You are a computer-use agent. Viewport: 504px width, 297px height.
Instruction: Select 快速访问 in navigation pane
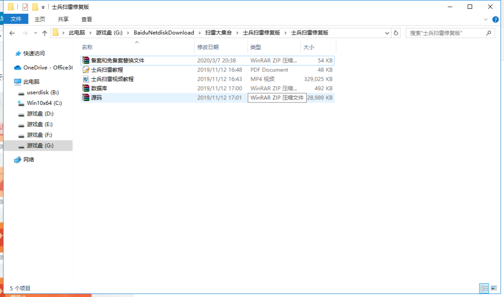[34, 53]
